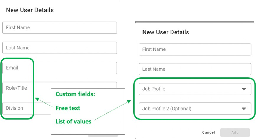The image size is (256, 139).
Task: Click First Name above Job Profile
Action: coord(195,49)
